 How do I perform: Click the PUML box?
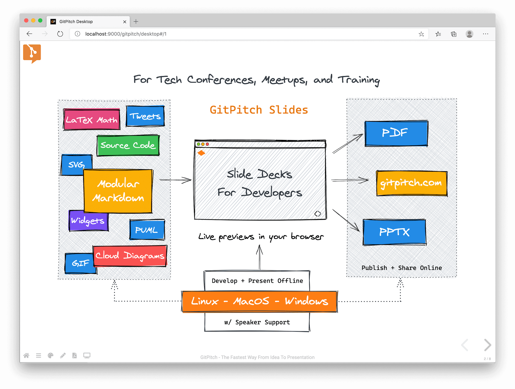click(147, 230)
